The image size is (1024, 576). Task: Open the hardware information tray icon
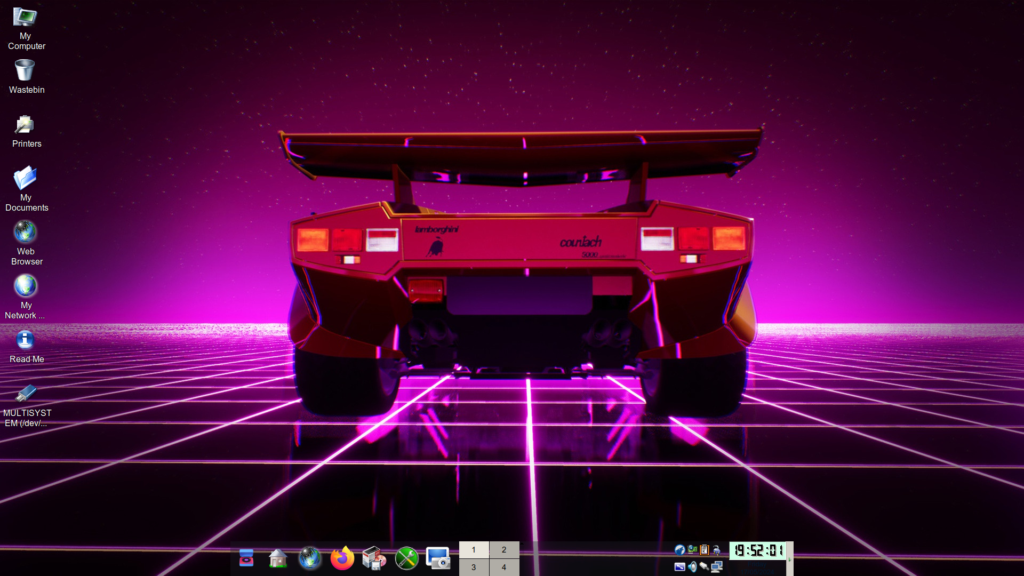692,550
